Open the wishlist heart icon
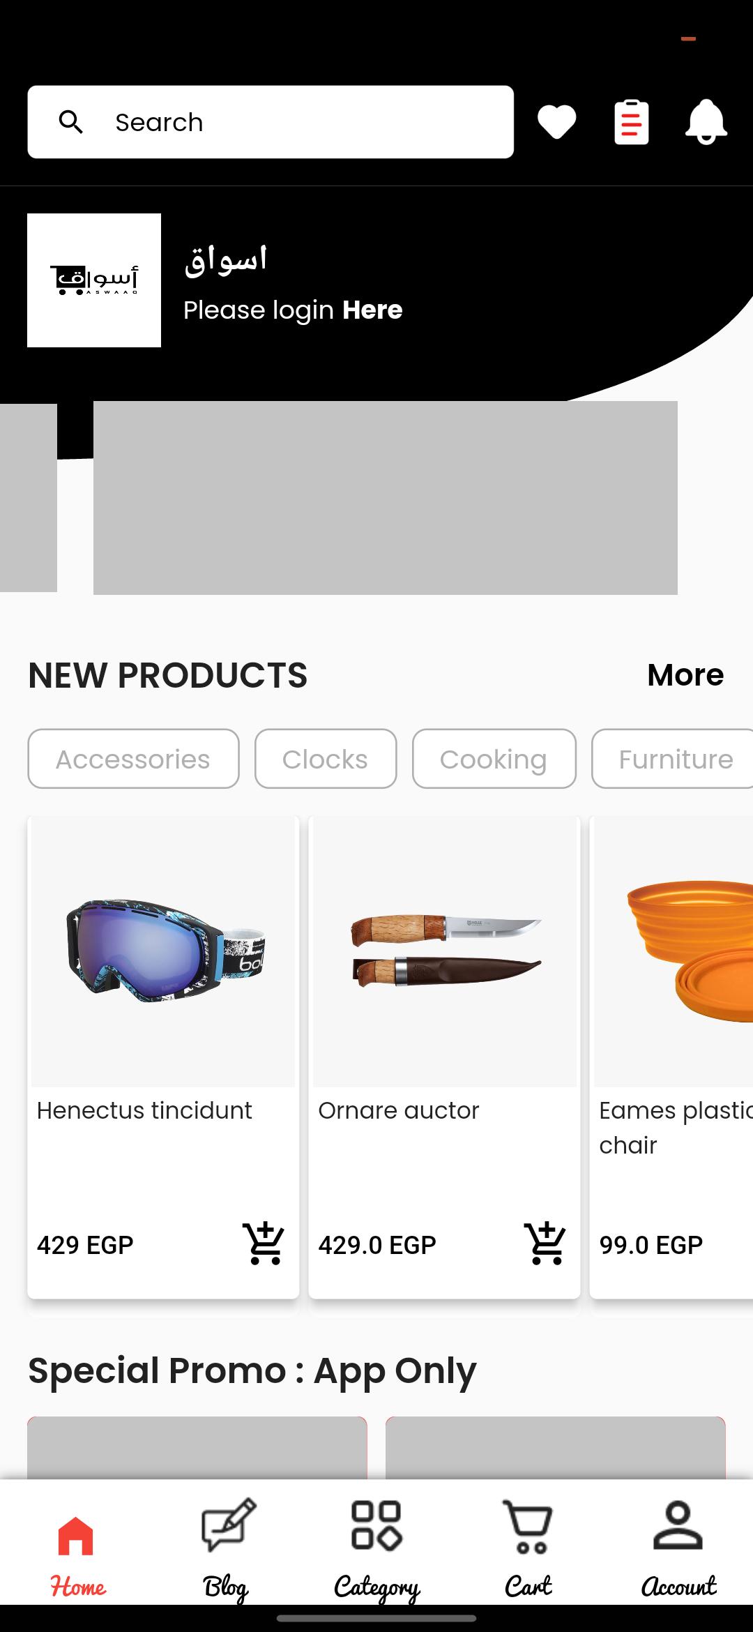Viewport: 753px width, 1632px height. [556, 122]
